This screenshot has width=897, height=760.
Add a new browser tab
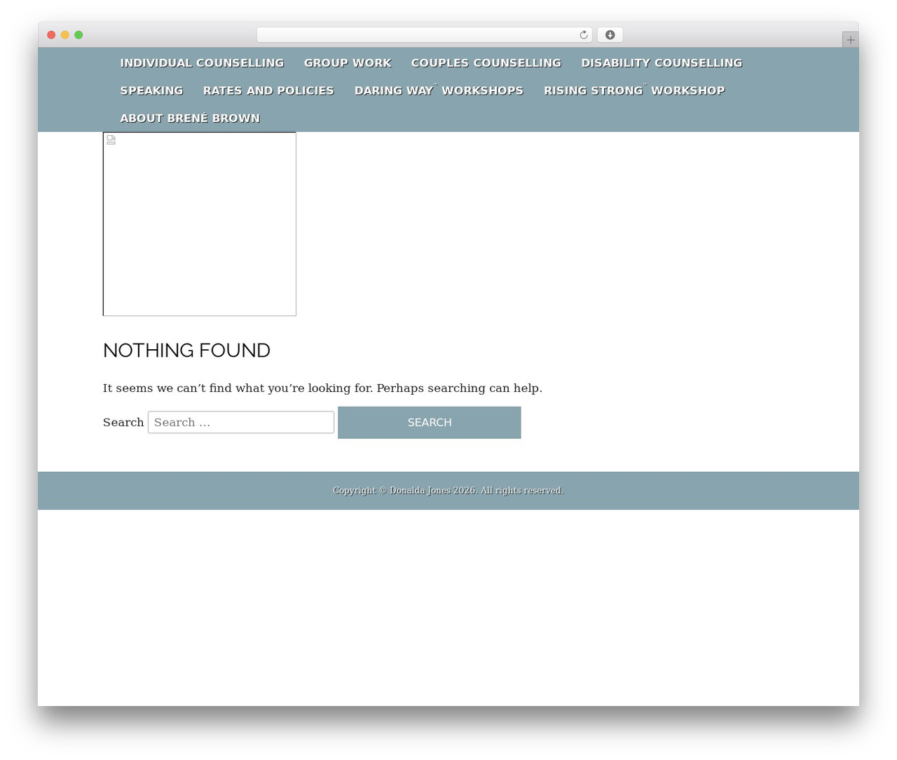(850, 40)
